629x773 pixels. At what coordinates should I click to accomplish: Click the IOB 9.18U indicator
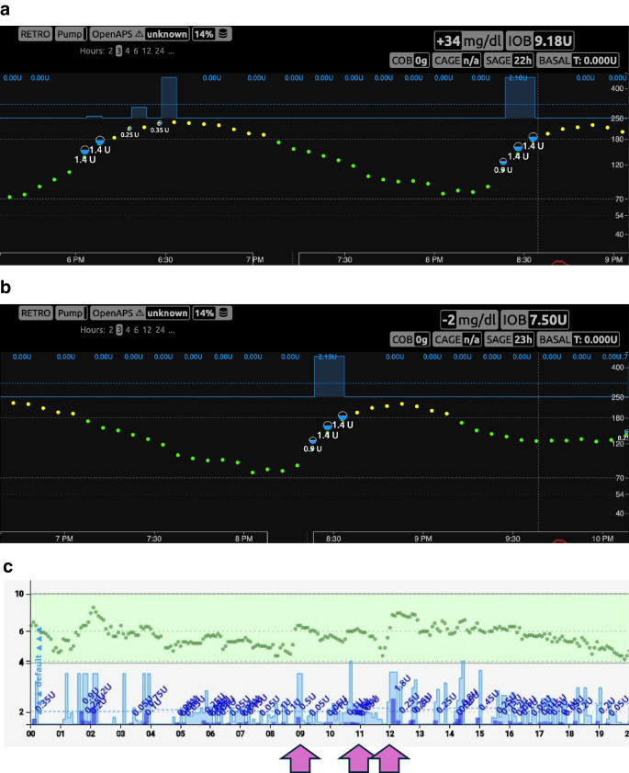point(540,40)
